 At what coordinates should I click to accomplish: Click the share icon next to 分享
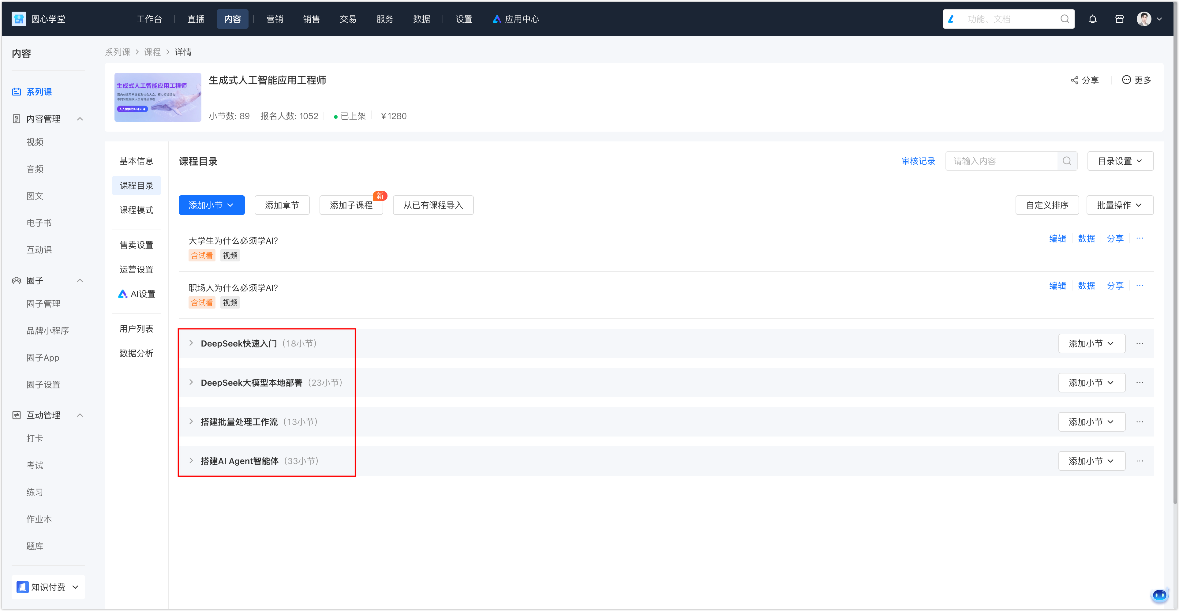pyautogui.click(x=1074, y=81)
